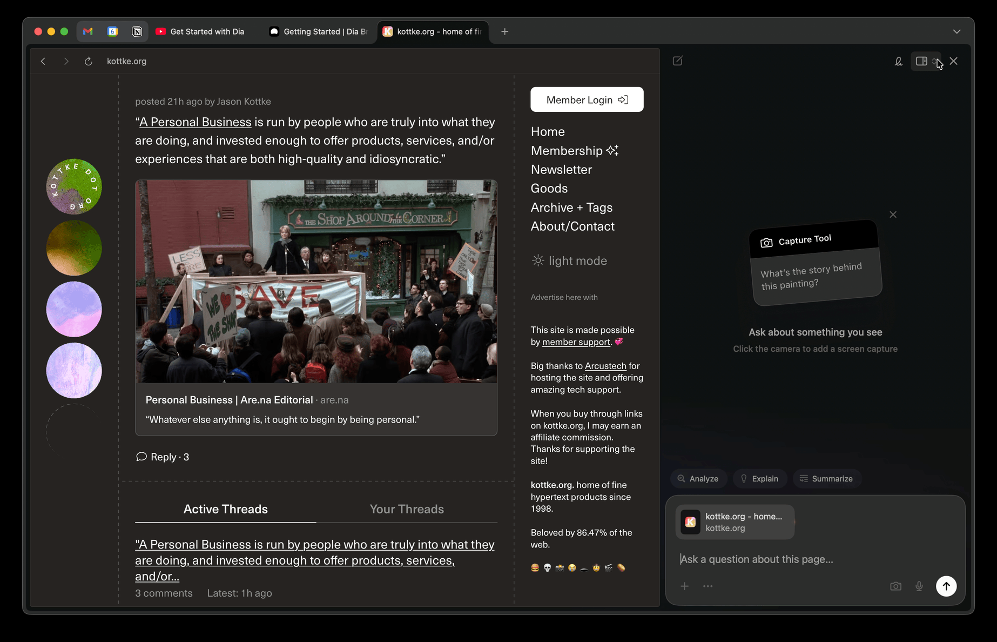Open the pinned Gmail tab
The image size is (997, 642).
pyautogui.click(x=88, y=31)
